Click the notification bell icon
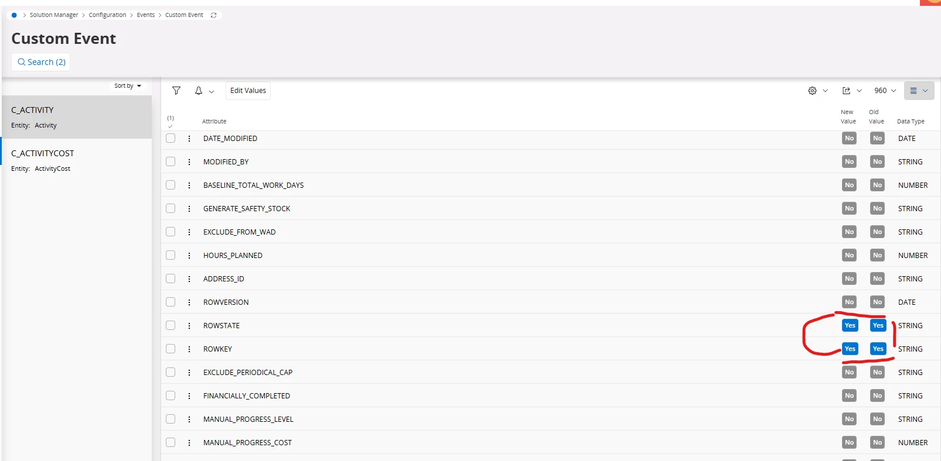 199,91
